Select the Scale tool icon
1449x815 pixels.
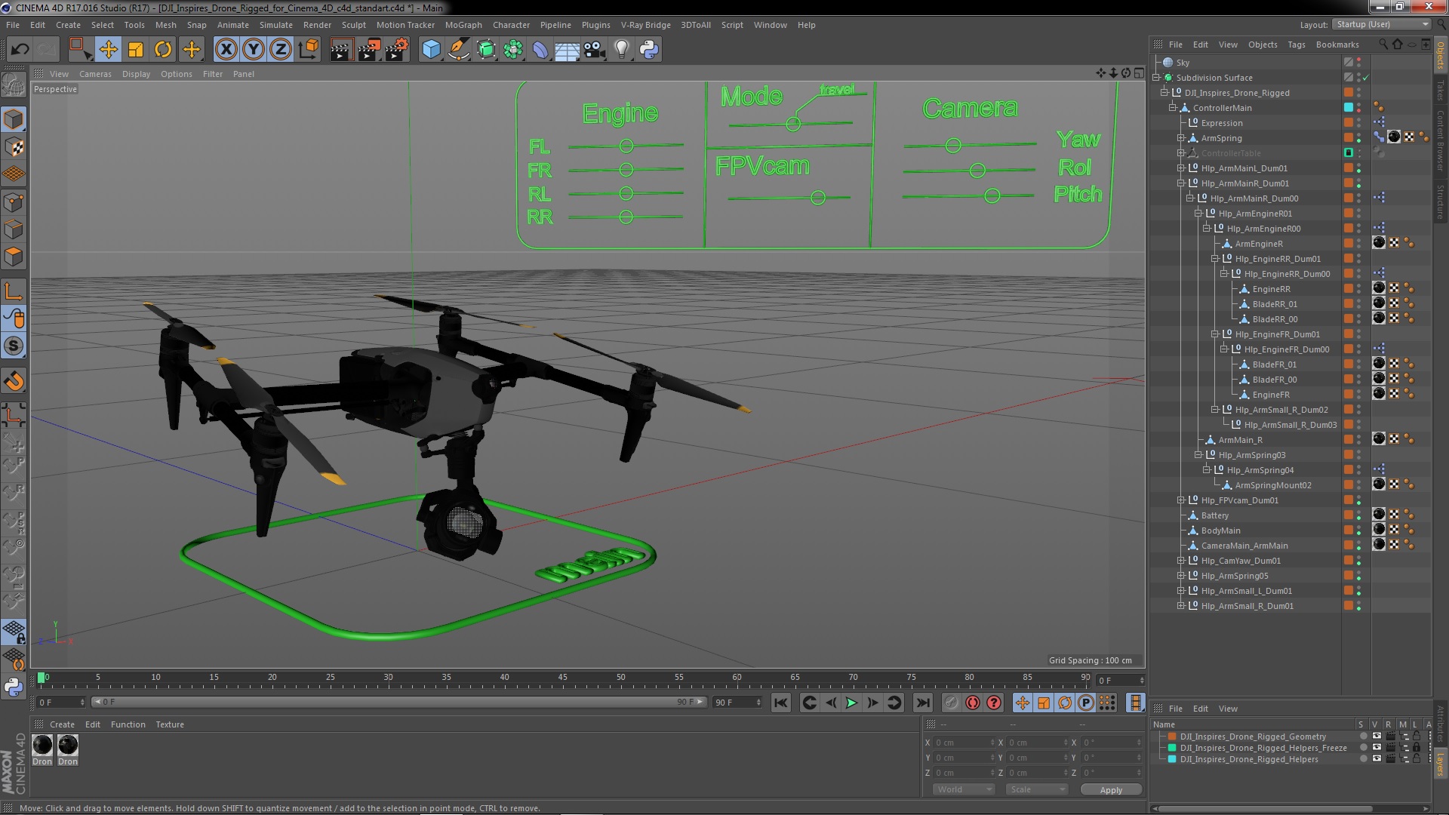(136, 50)
